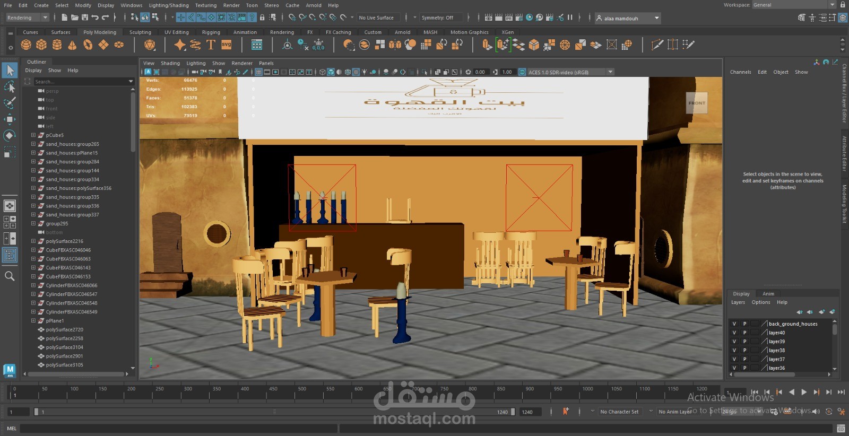Create a polygon cylinder from shelf

pos(57,45)
